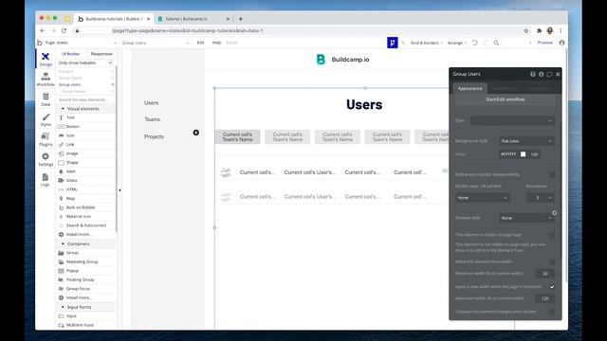Open the Help menu
Viewport: 607px width, 341px height.
pos(216,43)
